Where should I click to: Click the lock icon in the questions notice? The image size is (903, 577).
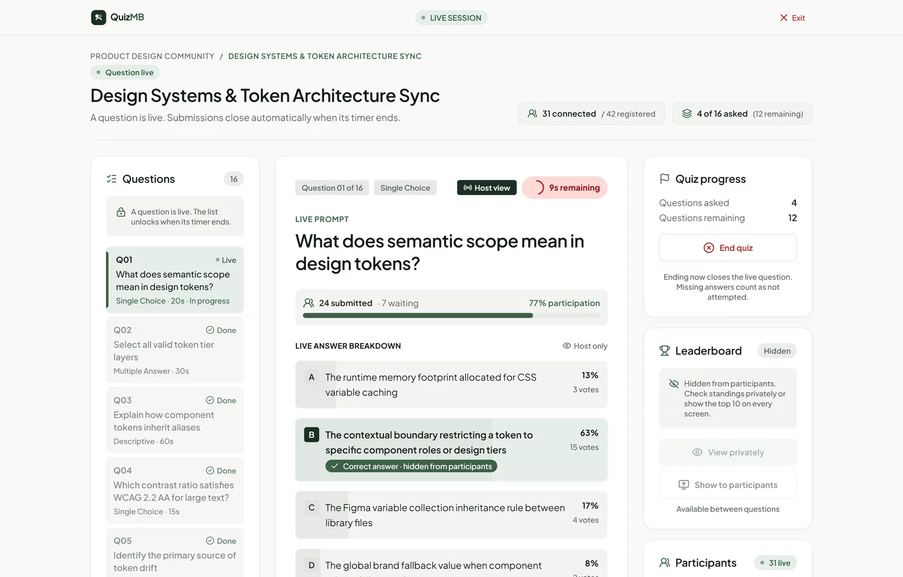tap(121, 212)
